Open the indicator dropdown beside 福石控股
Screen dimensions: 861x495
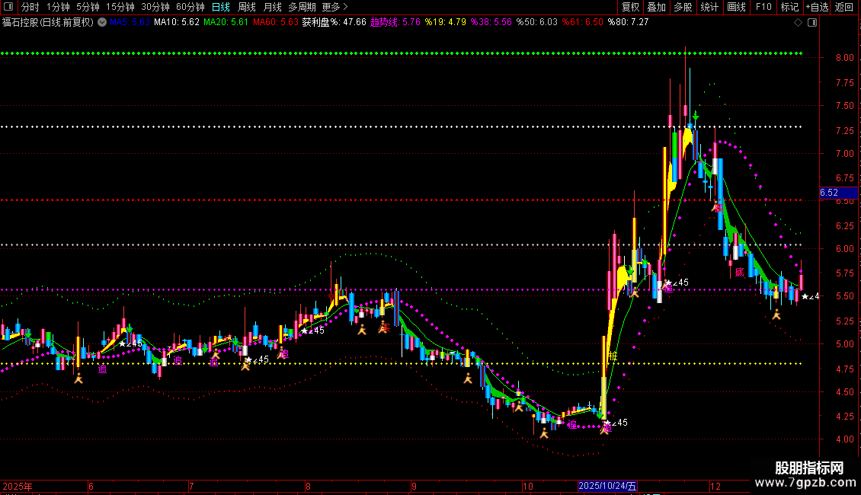coord(102,22)
